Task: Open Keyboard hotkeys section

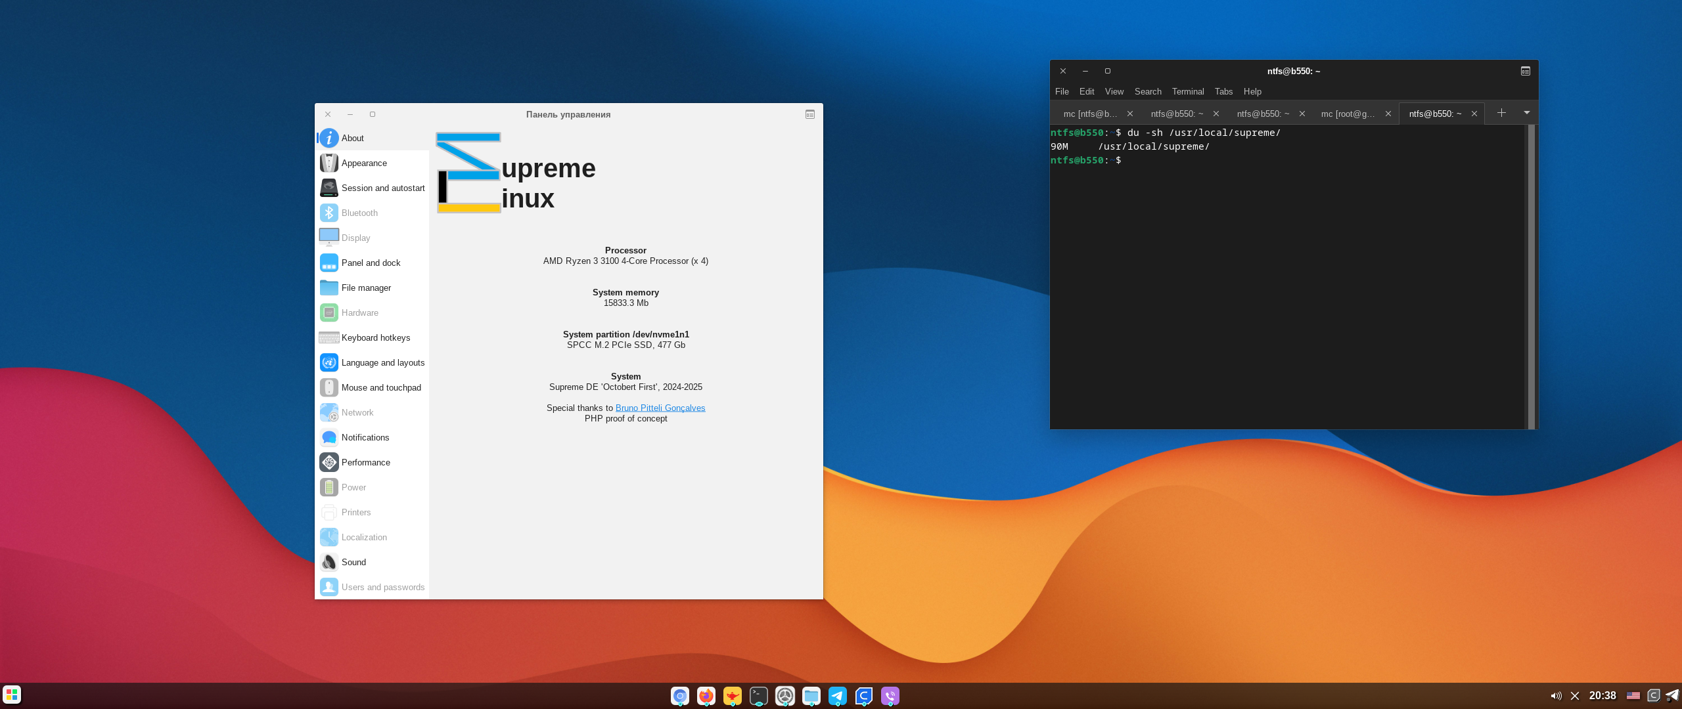Action: tap(375, 337)
